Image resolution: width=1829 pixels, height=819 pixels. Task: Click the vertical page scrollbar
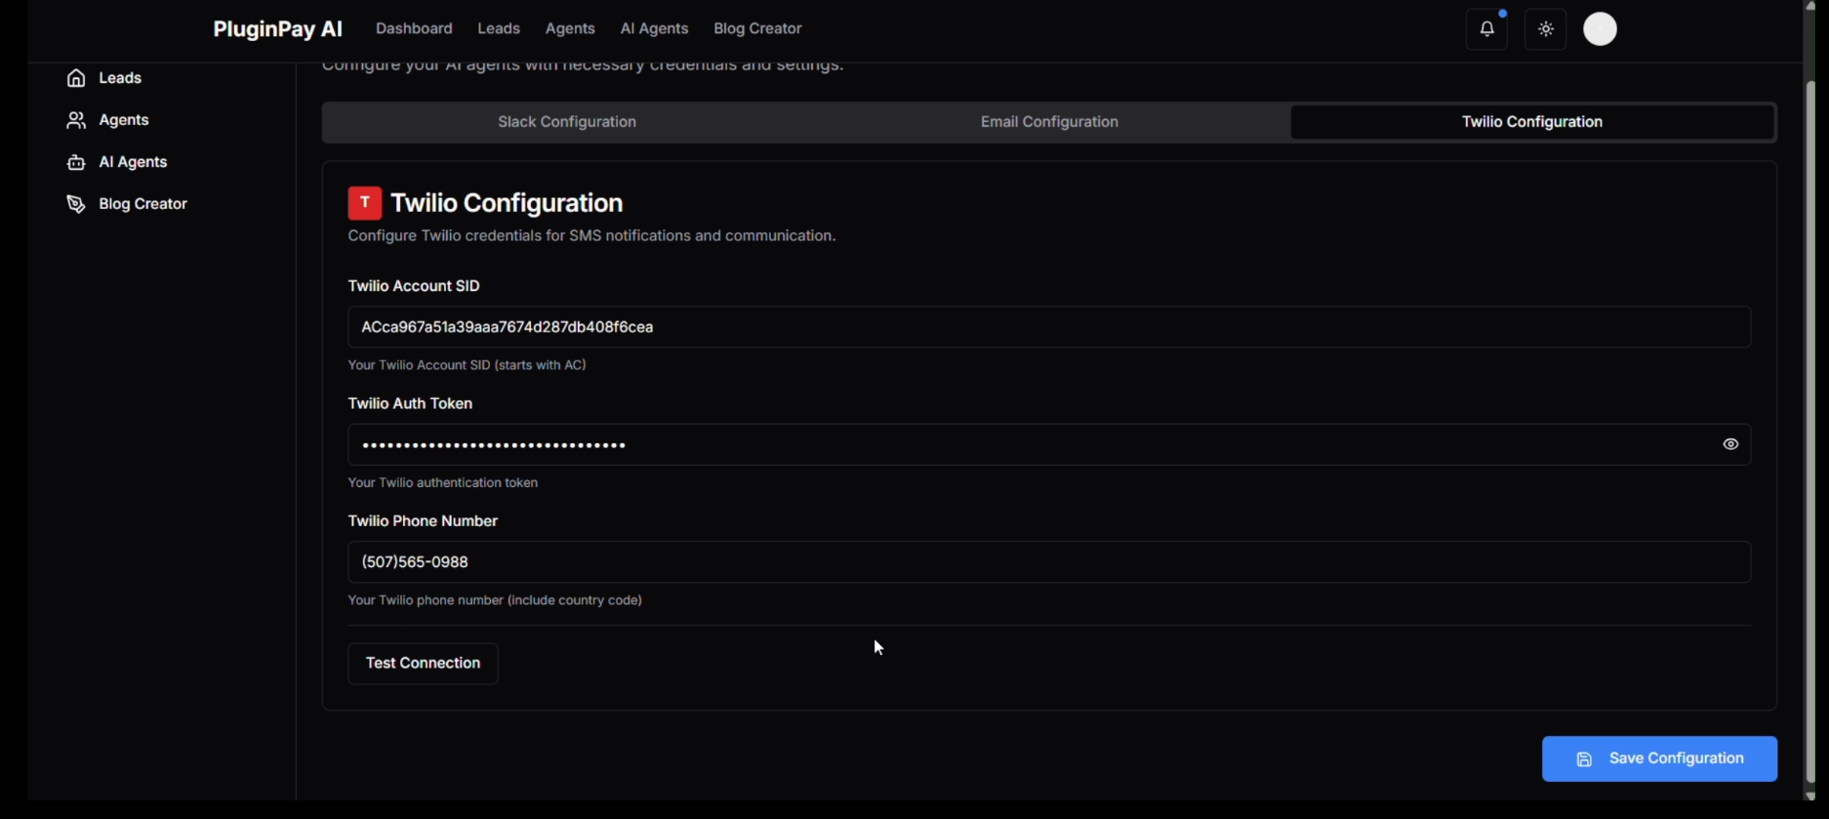(1810, 430)
